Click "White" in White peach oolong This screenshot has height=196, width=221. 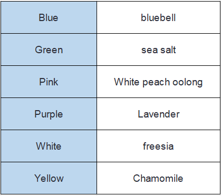point(127,82)
